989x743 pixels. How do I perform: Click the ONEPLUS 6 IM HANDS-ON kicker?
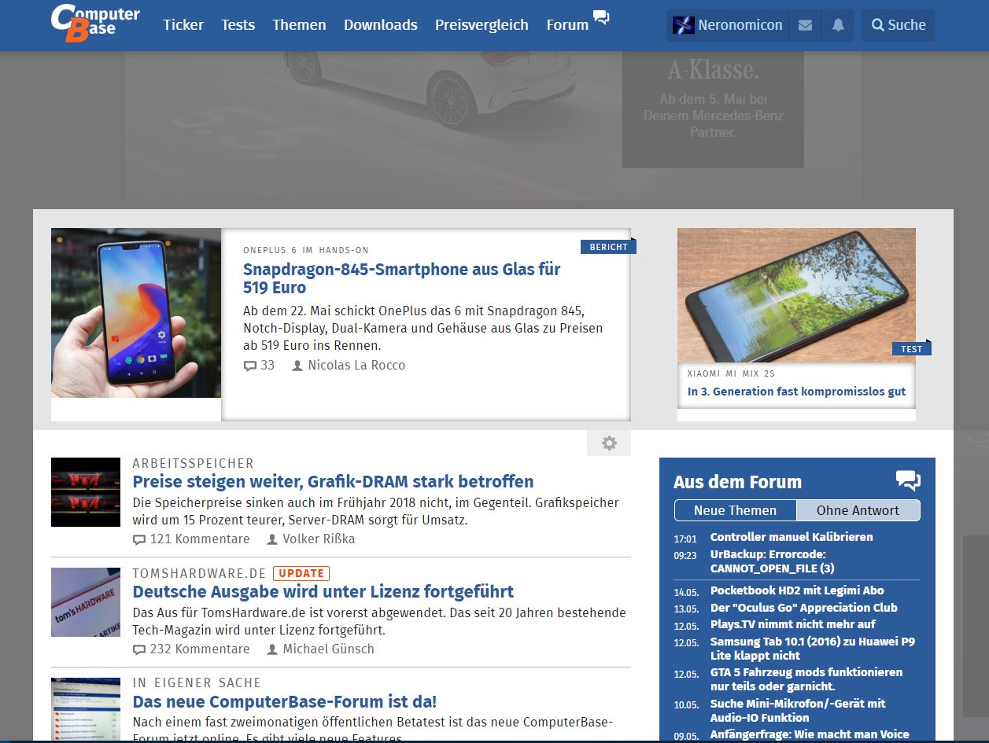click(x=305, y=250)
